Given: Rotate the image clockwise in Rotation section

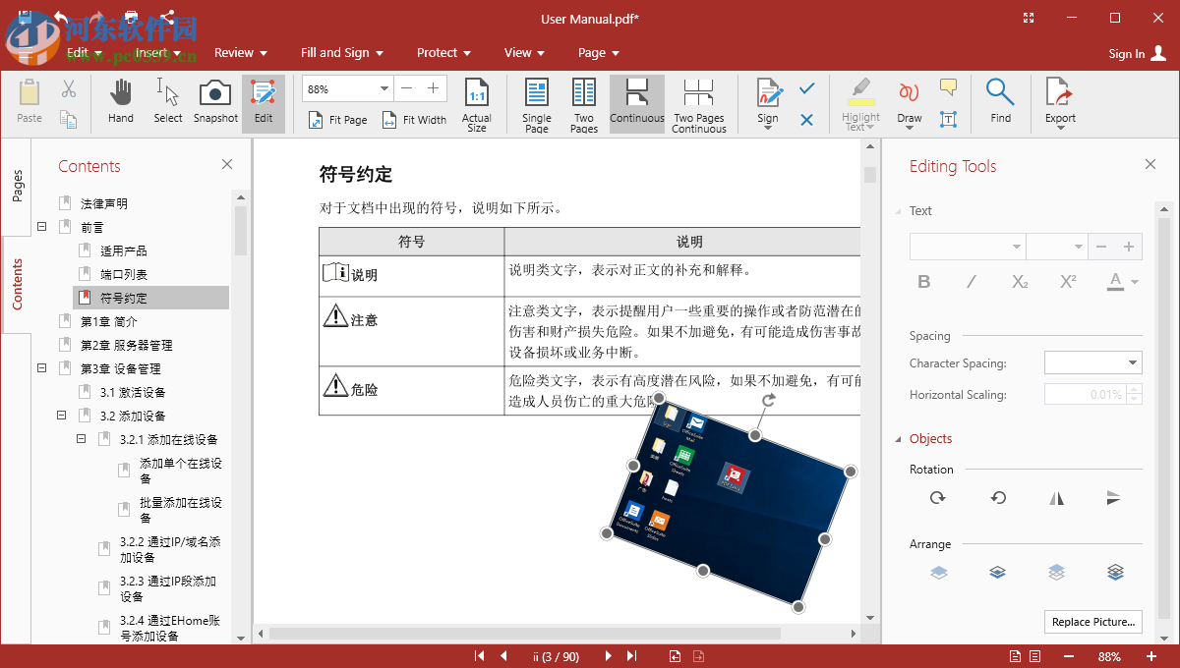Looking at the screenshot, I should pyautogui.click(x=937, y=498).
